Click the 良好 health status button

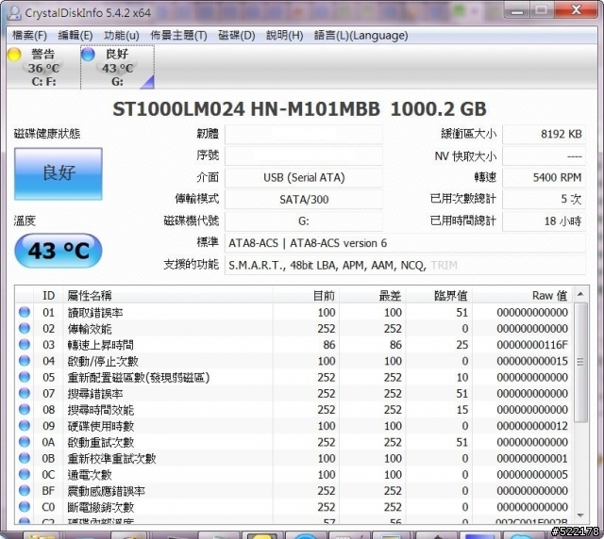click(x=59, y=173)
